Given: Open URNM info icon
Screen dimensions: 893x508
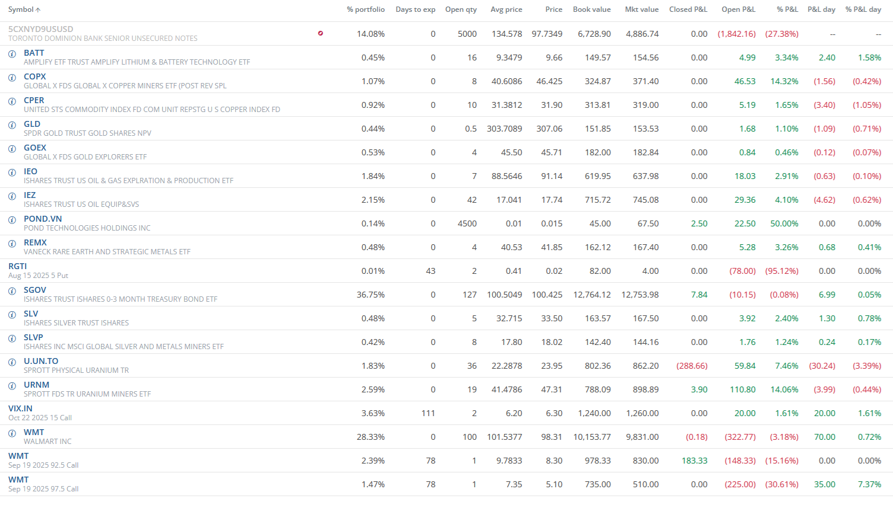Looking at the screenshot, I should click(x=12, y=386).
